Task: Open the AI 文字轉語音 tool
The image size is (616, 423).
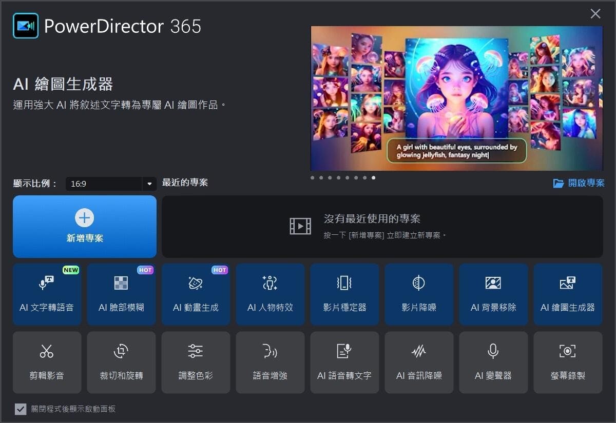Action: click(47, 294)
